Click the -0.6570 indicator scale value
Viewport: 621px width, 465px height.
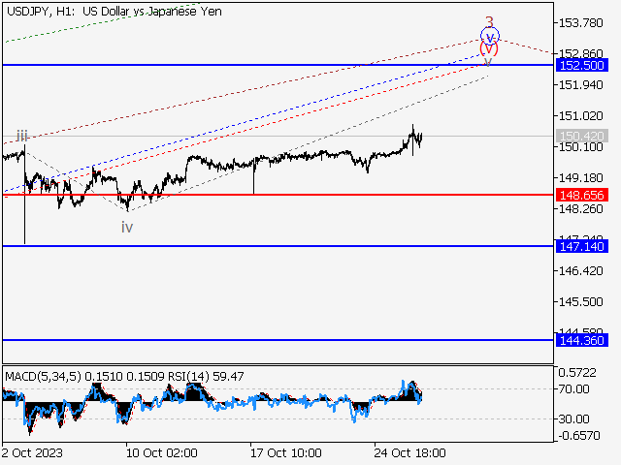[x=579, y=436]
